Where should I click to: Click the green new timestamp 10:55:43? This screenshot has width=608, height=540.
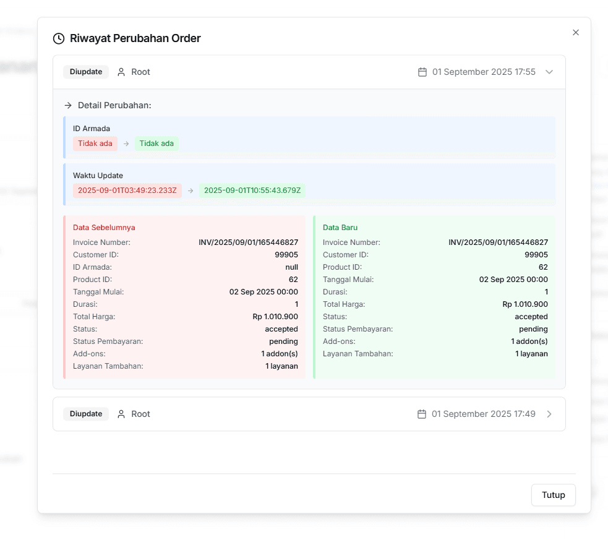(x=252, y=191)
